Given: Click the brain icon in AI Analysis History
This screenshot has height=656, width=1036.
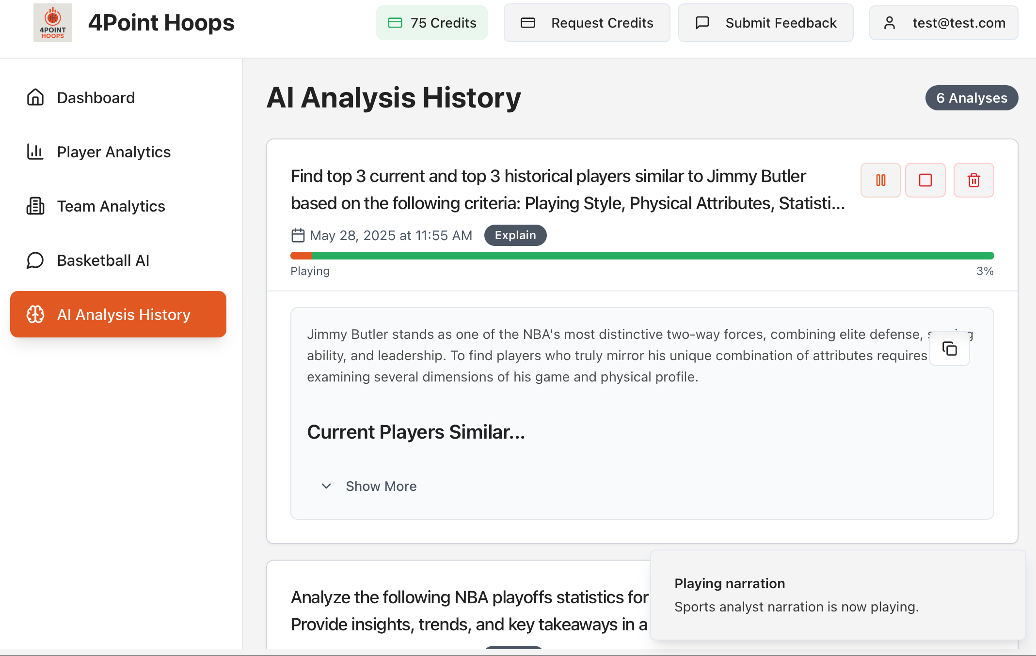Looking at the screenshot, I should [x=35, y=315].
